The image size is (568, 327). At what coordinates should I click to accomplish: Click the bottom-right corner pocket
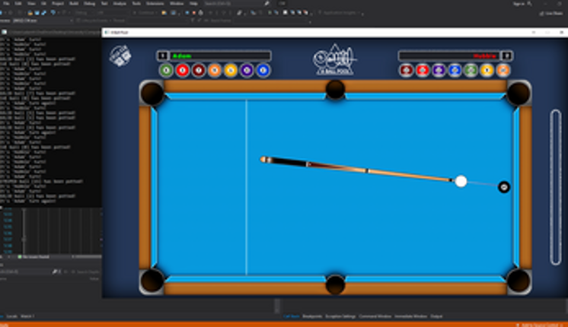tap(519, 281)
